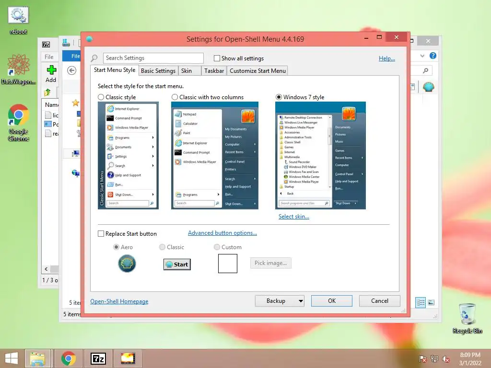Visit the Open-Shell Homepage link
The width and height of the screenshot is (491, 368).
[119, 301]
